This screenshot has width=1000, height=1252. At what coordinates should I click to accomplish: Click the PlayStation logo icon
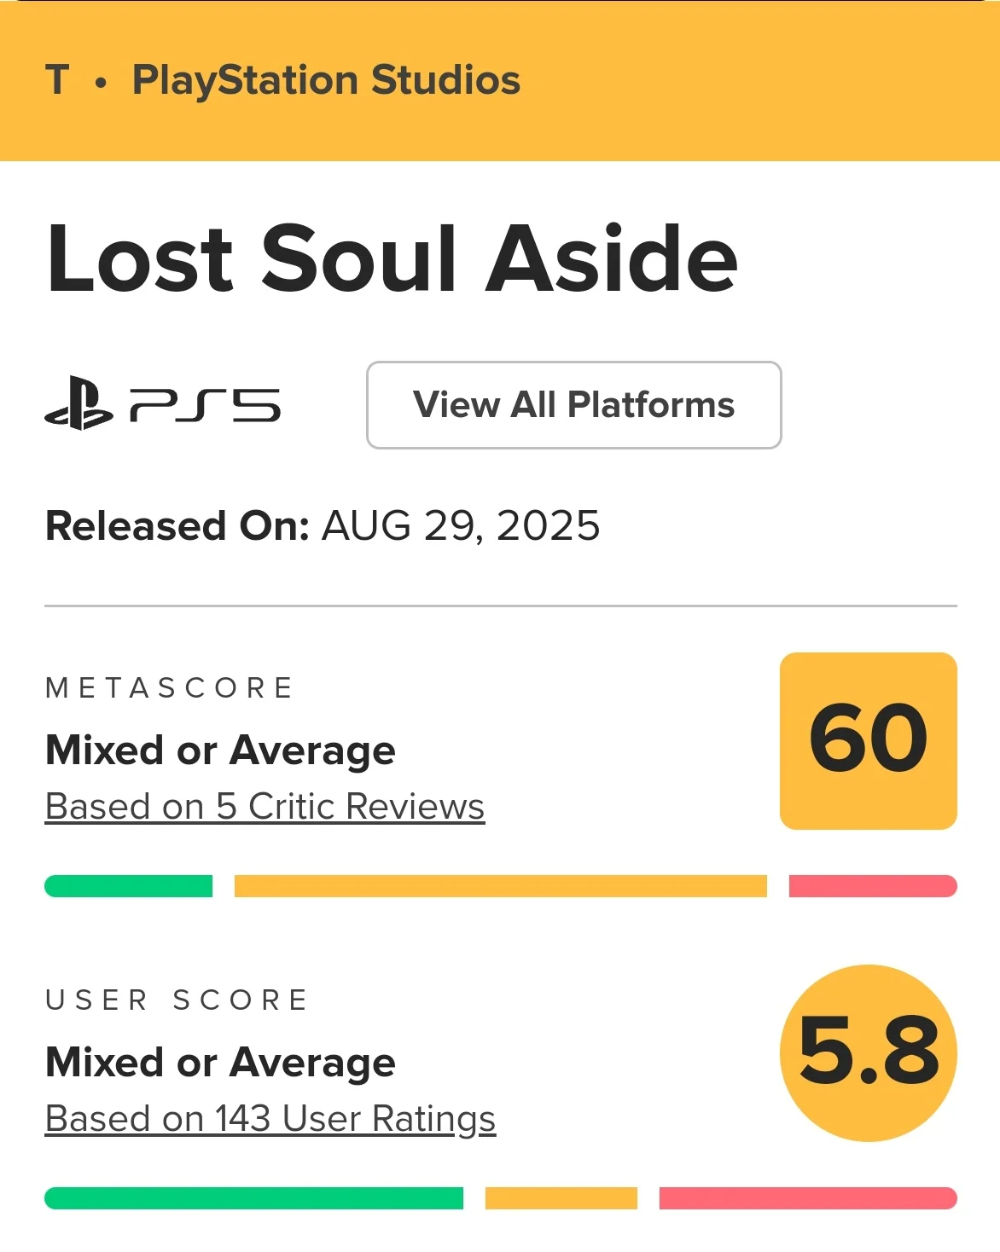(x=78, y=403)
